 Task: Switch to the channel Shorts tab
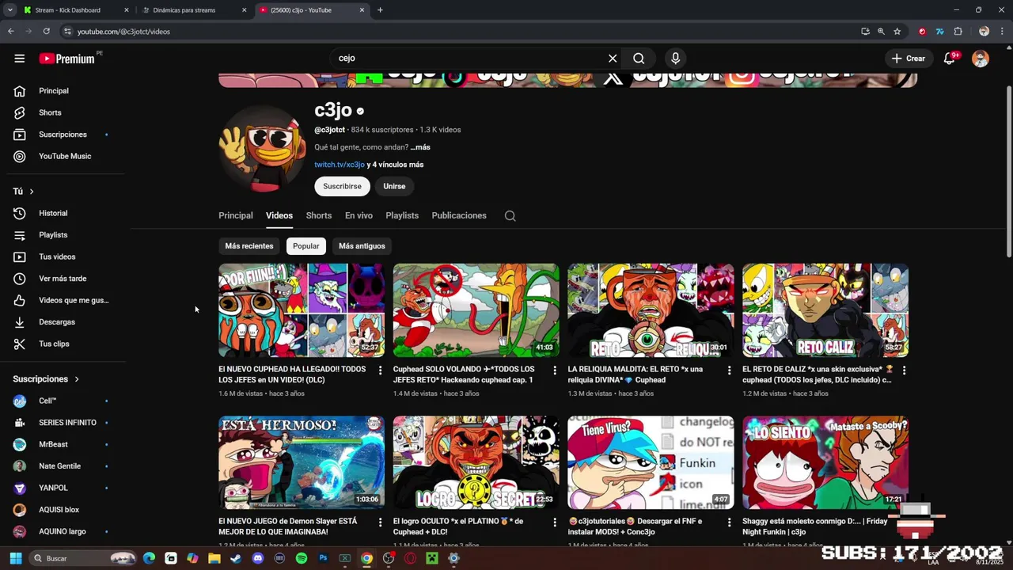click(x=319, y=215)
